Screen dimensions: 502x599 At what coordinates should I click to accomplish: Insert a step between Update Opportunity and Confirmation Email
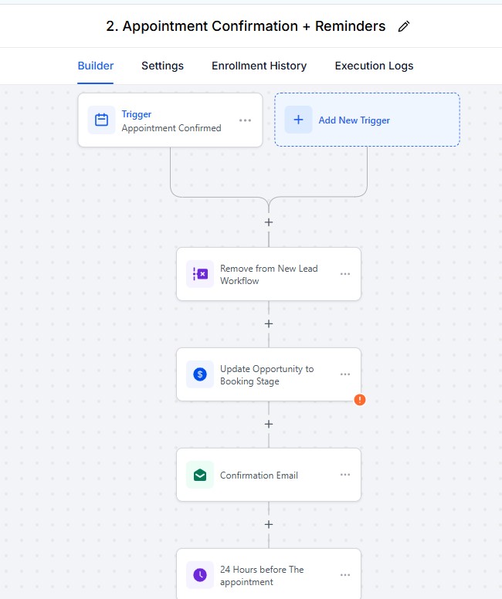click(x=269, y=425)
